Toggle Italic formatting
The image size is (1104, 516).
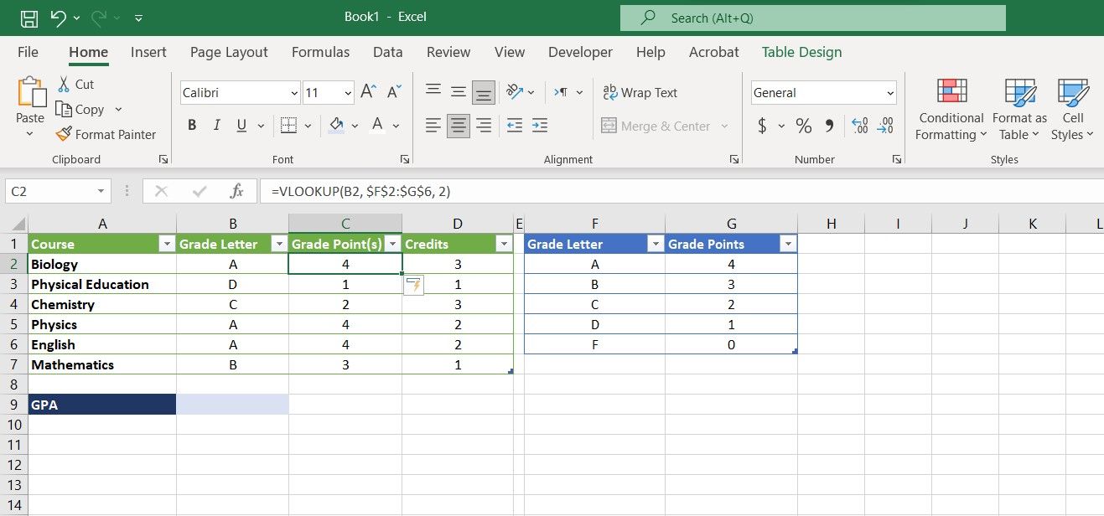pyautogui.click(x=217, y=126)
